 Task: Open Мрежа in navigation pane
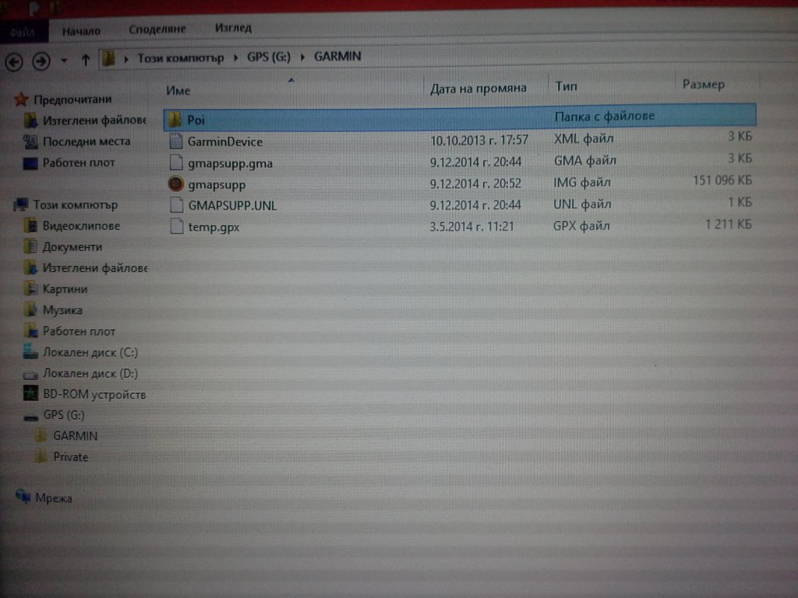[x=54, y=498]
